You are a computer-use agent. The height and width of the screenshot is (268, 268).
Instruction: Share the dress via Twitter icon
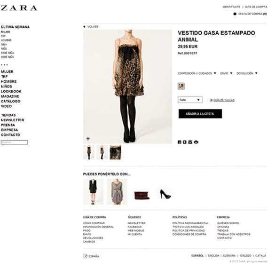[x=185, y=142]
